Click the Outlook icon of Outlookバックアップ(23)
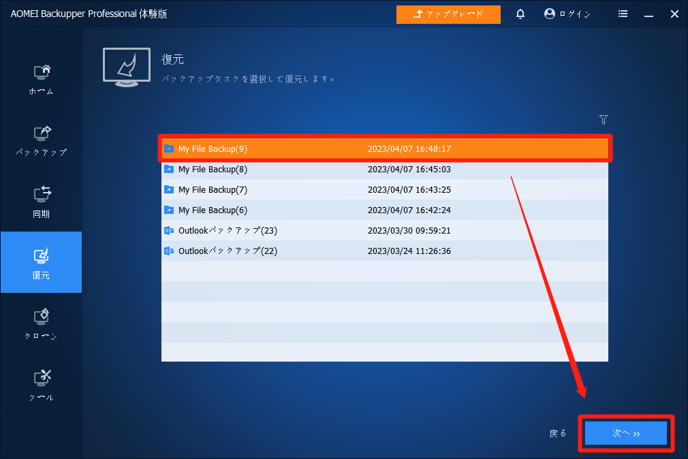The image size is (688, 459). [x=169, y=230]
